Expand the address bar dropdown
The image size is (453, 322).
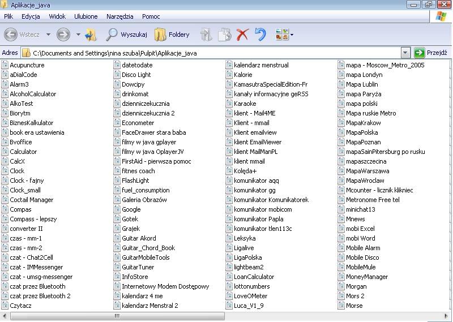pyautogui.click(x=405, y=53)
